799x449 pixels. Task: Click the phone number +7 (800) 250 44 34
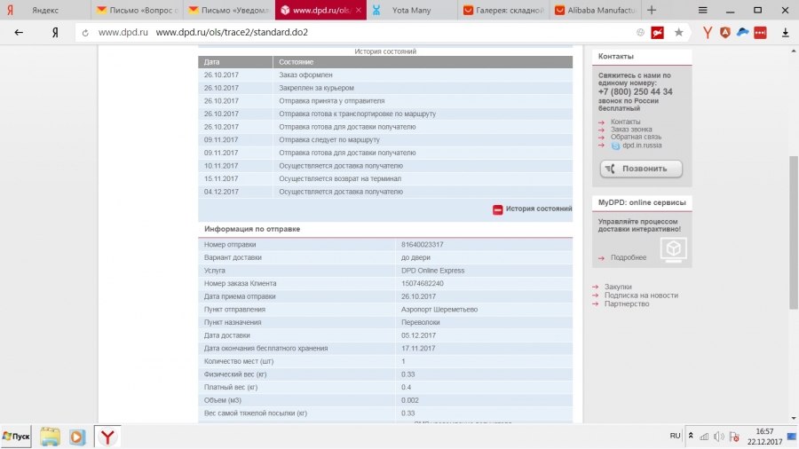tap(635, 92)
